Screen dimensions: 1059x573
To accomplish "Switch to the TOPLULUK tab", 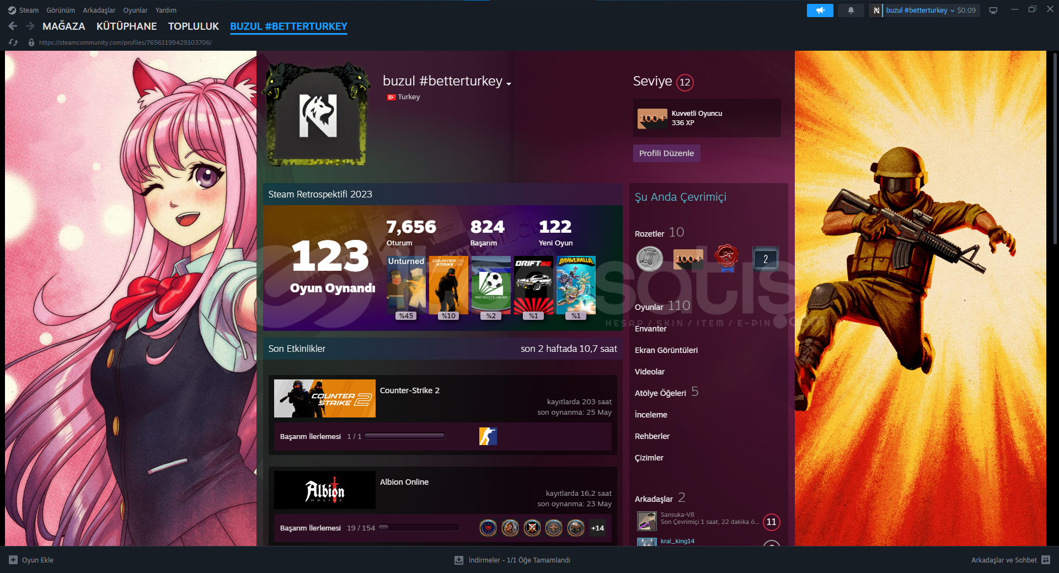I will 194,26.
